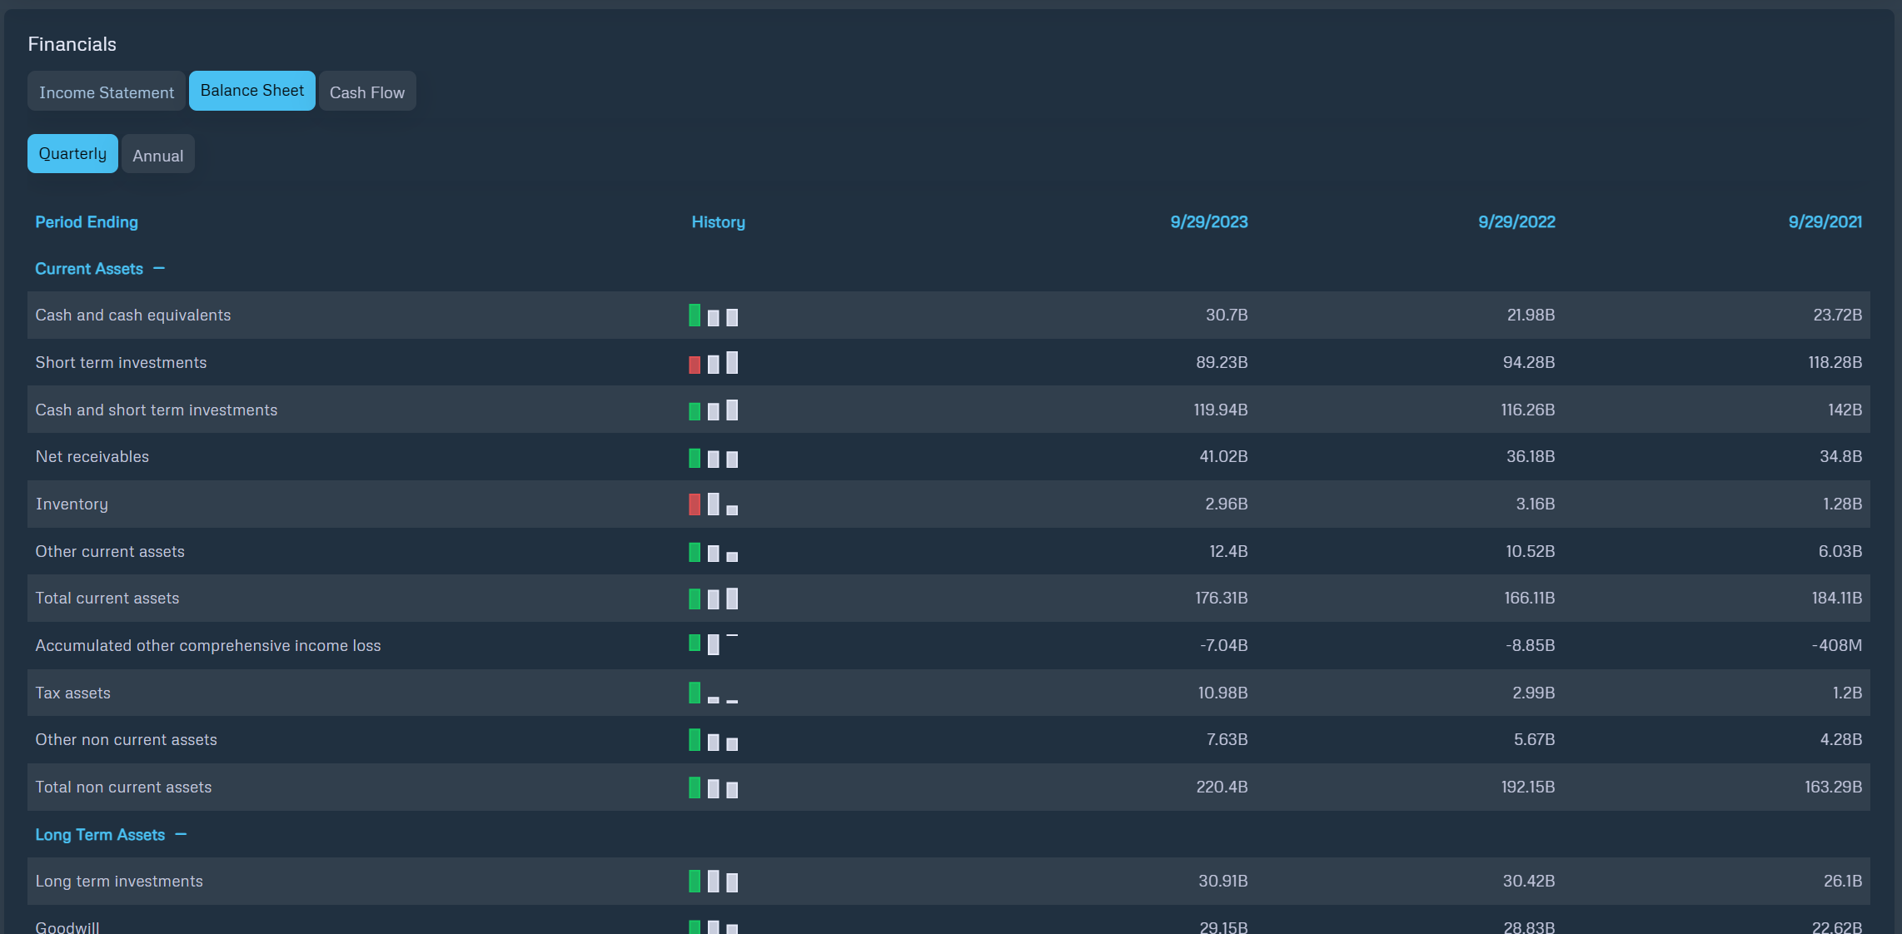The height and width of the screenshot is (934, 1902).
Task: Select the Balance Sheet tab
Action: point(252,91)
